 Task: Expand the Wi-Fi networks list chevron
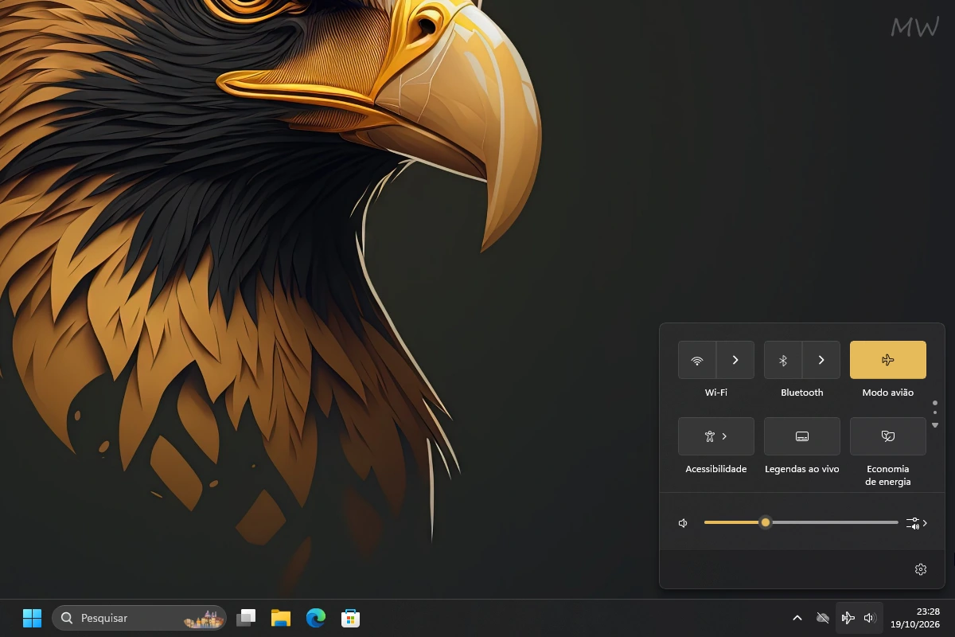(x=735, y=360)
